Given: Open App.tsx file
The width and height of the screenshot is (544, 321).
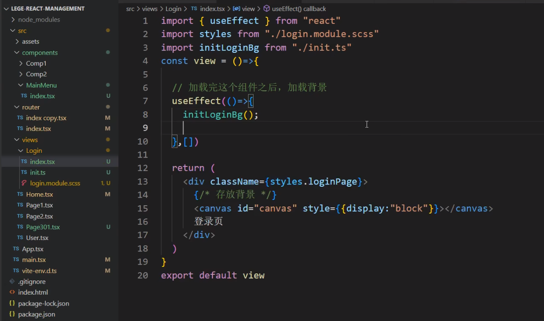Looking at the screenshot, I should pos(33,249).
